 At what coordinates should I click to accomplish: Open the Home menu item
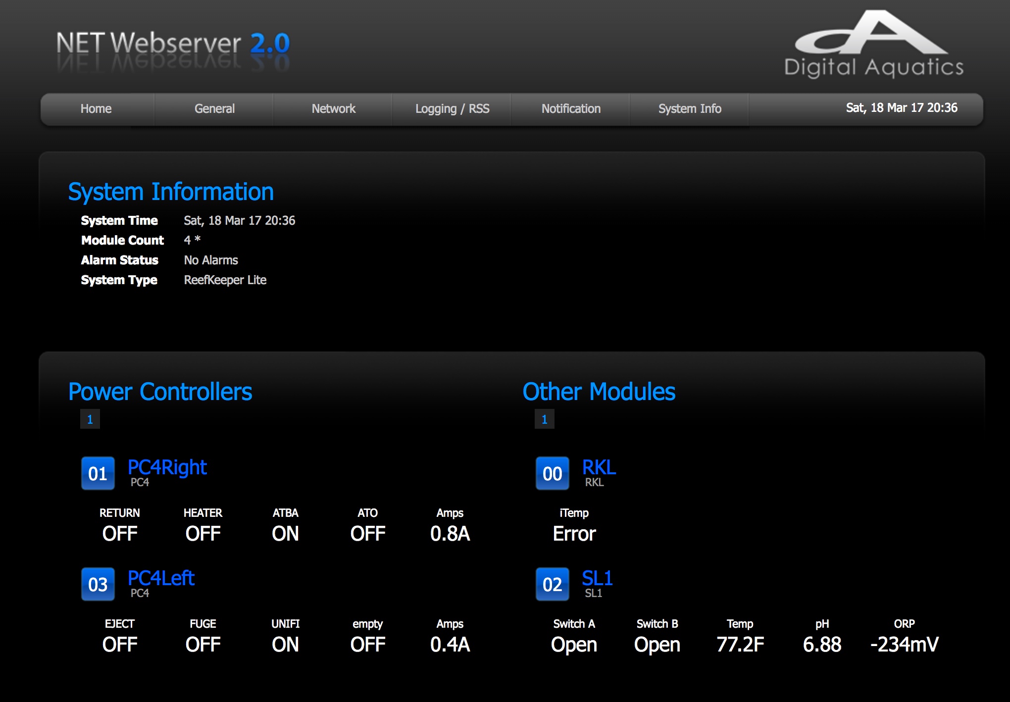pyautogui.click(x=96, y=109)
